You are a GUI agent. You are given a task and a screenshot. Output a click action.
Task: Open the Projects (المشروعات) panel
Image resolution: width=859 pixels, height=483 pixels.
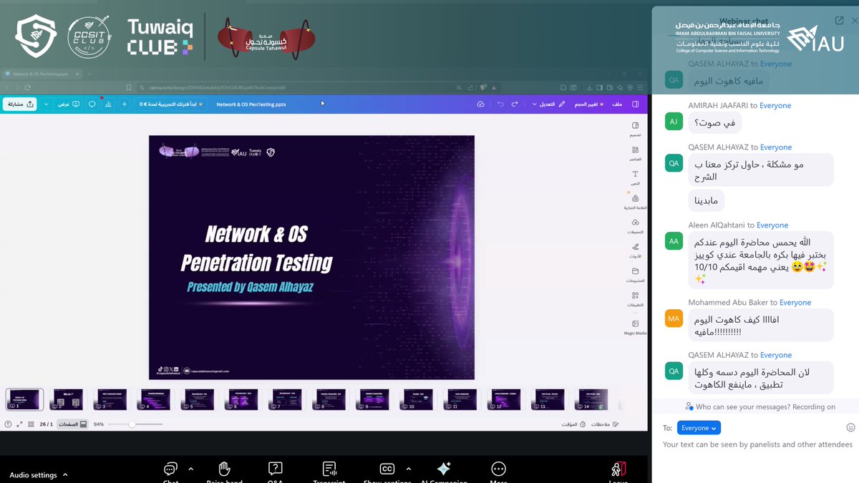pos(635,275)
